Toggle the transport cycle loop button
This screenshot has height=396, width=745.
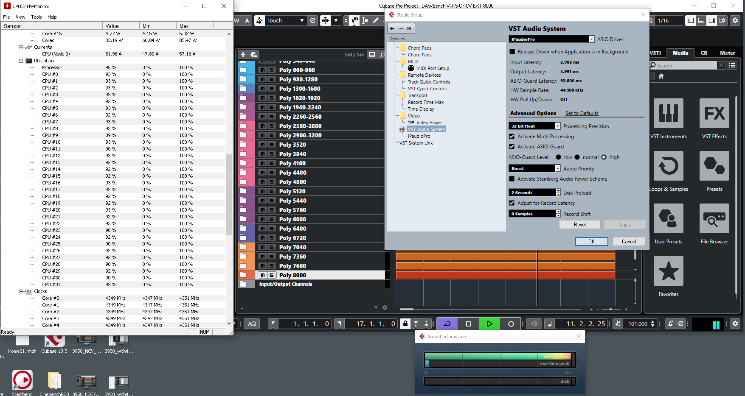pyautogui.click(x=447, y=324)
